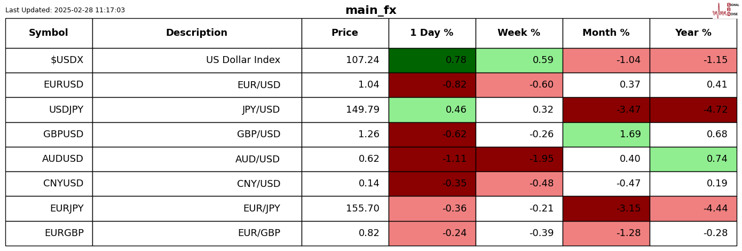The height and width of the screenshot is (251, 742).
Task: Click the Last Updated timestamp text
Action: pyautogui.click(x=65, y=10)
